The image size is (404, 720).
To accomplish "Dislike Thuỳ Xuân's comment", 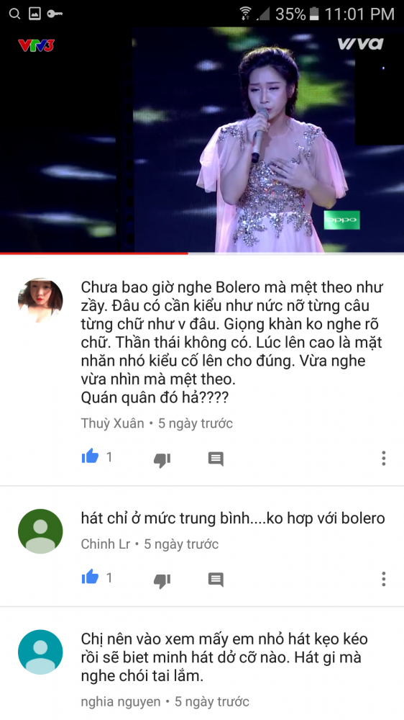I will tap(162, 459).
